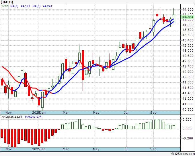
Task: Click the 44.600 price axis label
Action: pos(188,9)
